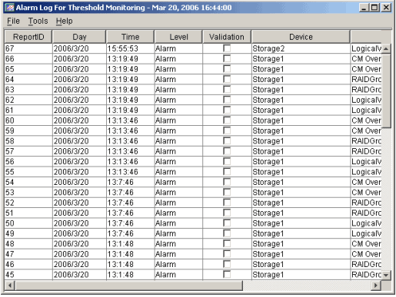Tick the Validation checkbox for report 60

[x=227, y=120]
